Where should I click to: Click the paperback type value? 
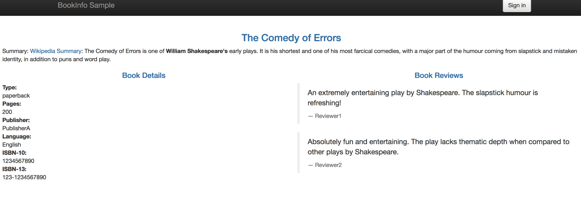tap(16, 96)
